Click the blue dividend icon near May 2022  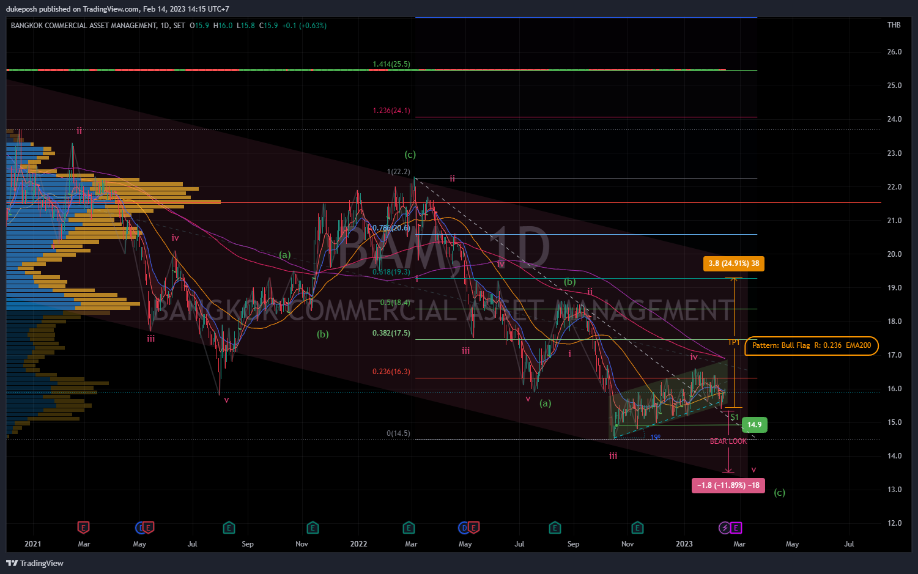click(x=464, y=527)
